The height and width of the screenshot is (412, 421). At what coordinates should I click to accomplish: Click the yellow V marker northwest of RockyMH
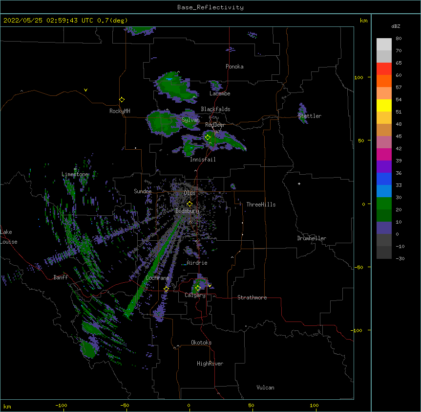click(85, 90)
